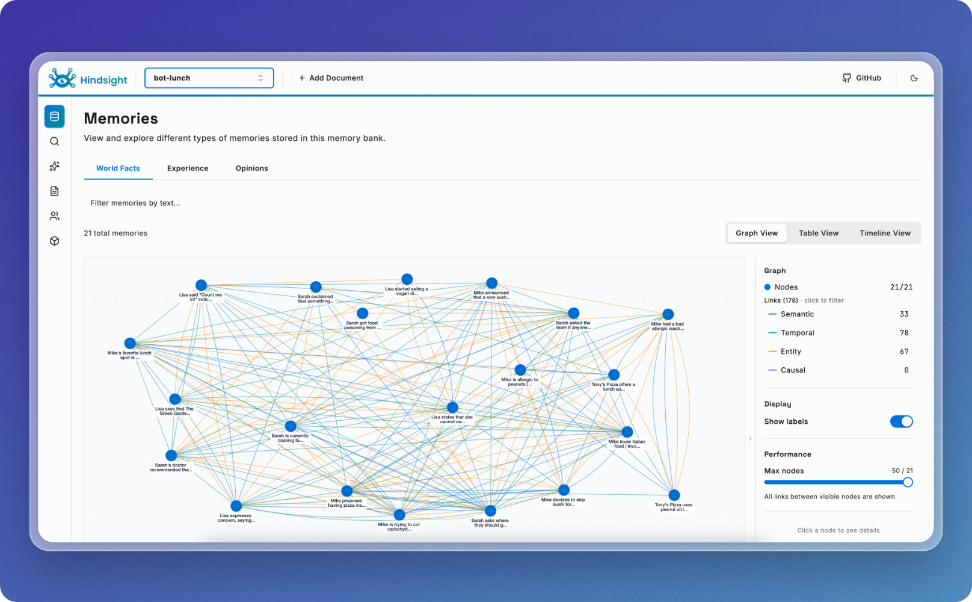Click the sparkles icon in sidebar
Image resolution: width=972 pixels, height=602 pixels.
click(x=55, y=166)
